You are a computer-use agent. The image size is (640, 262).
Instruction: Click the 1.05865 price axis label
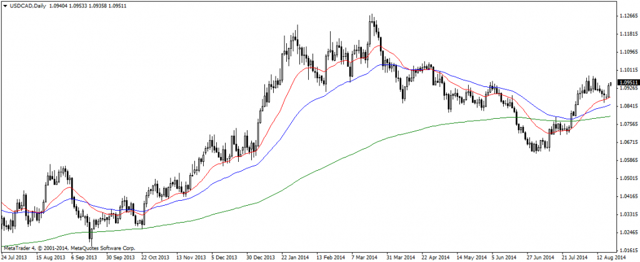[627, 160]
